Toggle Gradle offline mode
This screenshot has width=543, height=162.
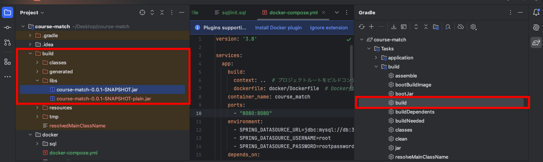pos(460,27)
